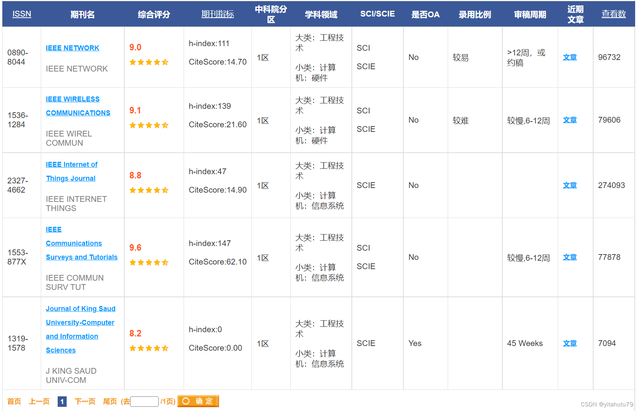Click the SCI/SCIE column header

pyautogui.click(x=378, y=14)
